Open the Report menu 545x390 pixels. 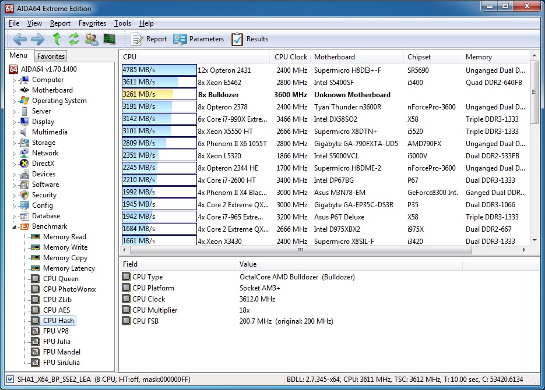click(60, 23)
